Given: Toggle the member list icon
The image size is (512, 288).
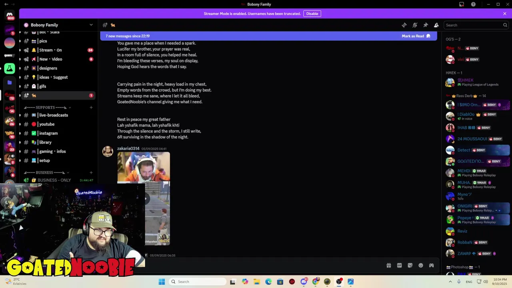Looking at the screenshot, I should [436, 25].
